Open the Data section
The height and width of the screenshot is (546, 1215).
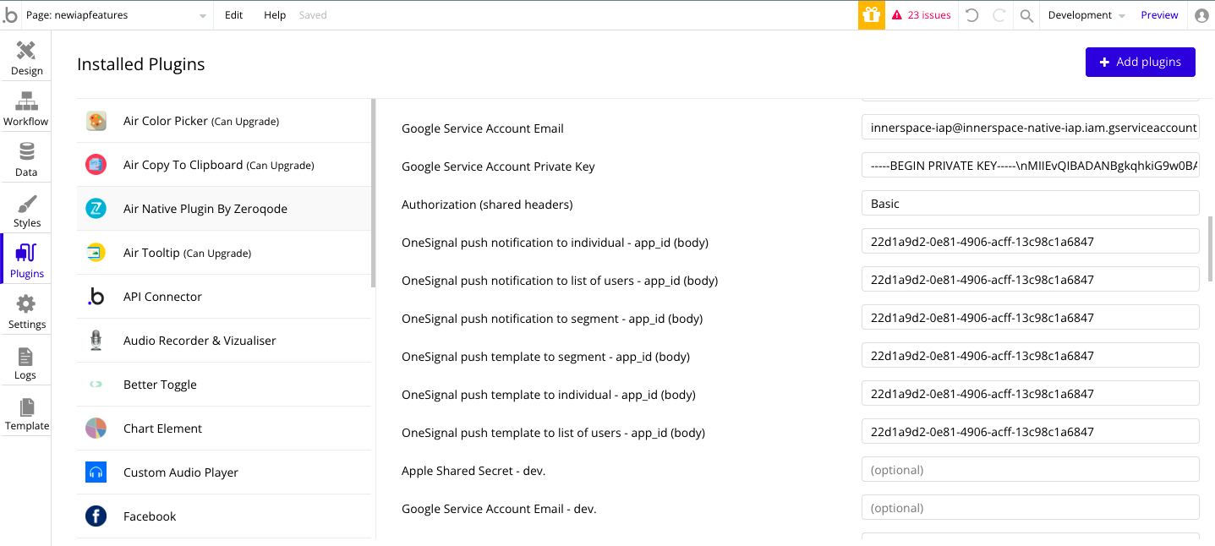coord(26,159)
